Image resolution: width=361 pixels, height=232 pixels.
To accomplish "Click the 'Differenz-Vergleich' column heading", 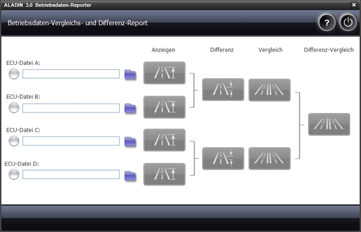I will pyautogui.click(x=329, y=50).
